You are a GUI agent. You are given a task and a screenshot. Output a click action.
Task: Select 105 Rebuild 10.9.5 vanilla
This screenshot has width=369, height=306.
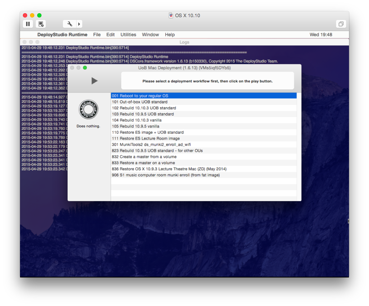click(x=204, y=126)
